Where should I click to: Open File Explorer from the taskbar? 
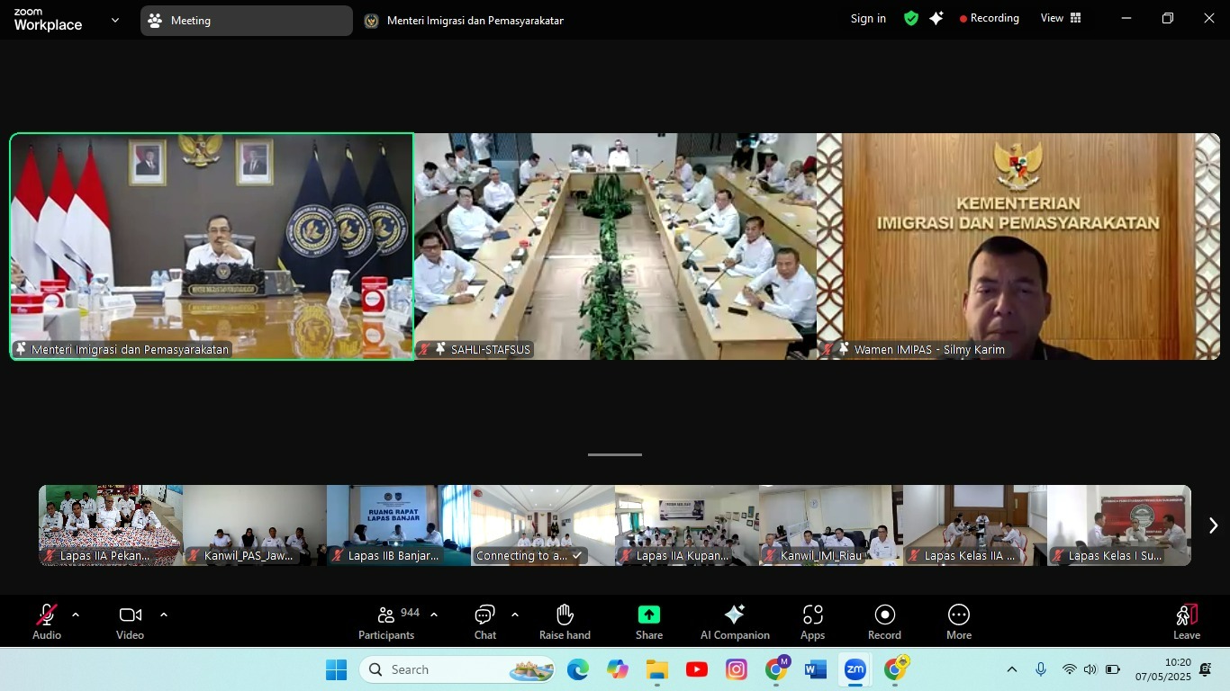657,669
